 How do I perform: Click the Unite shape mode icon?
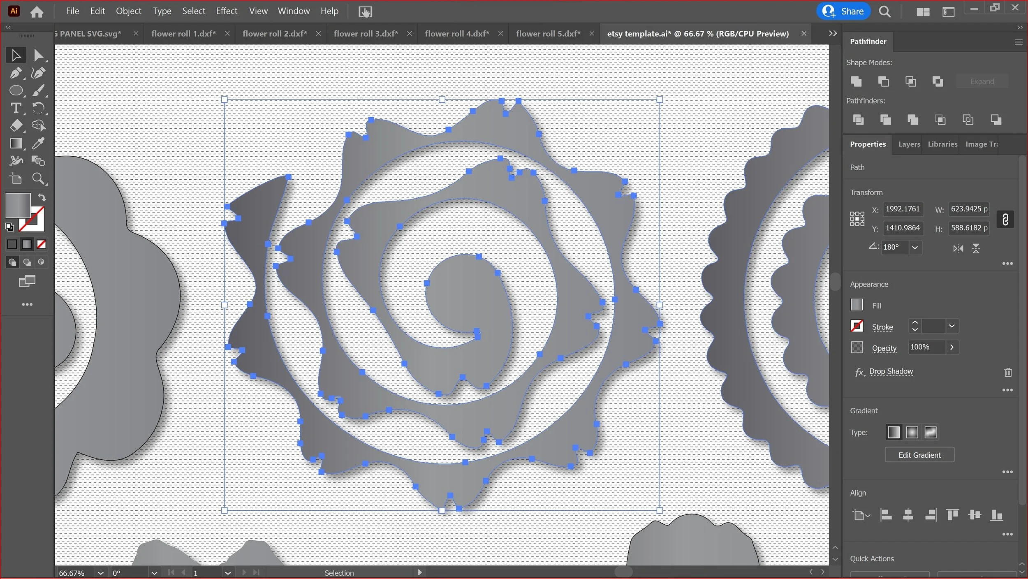point(856,81)
